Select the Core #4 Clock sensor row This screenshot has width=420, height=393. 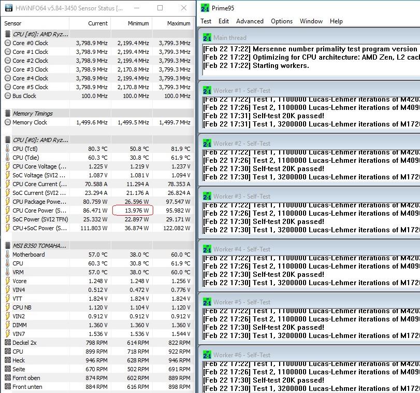tap(98, 78)
